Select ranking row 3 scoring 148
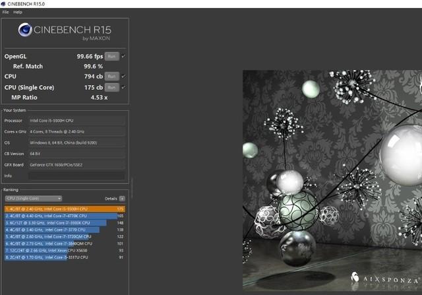Screen dimensions: 422x295 tap(65, 223)
